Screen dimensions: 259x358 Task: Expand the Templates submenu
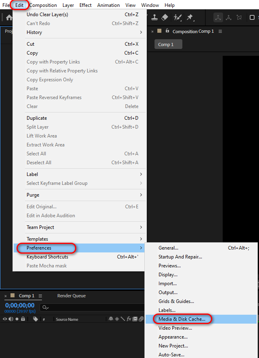[79, 239]
